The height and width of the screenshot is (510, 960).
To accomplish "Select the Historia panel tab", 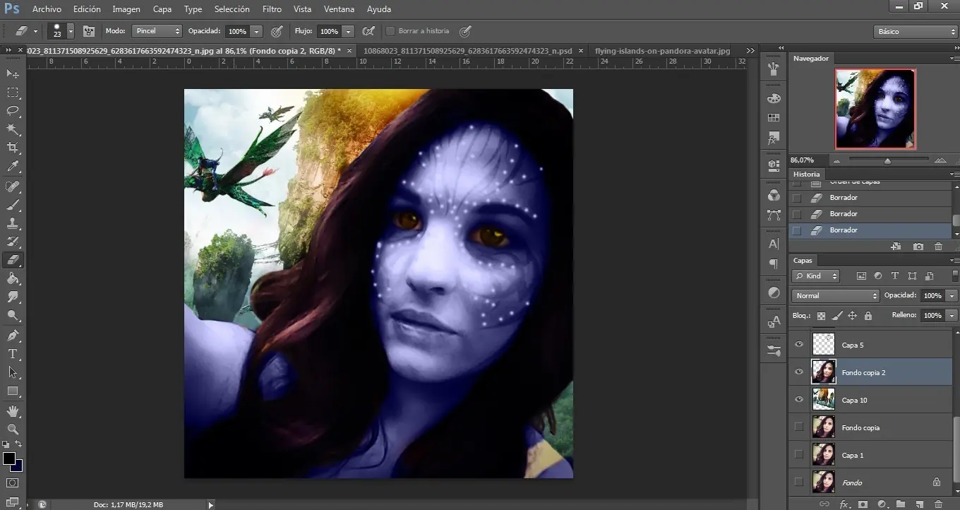I will click(x=806, y=174).
